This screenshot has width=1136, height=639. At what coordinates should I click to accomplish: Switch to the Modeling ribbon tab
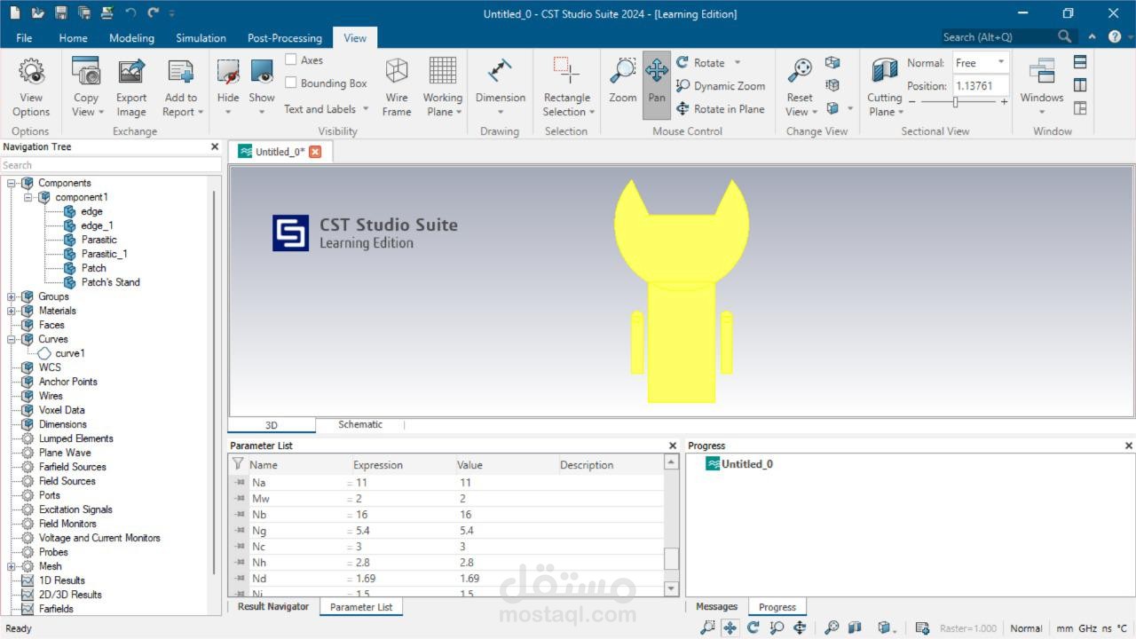tap(131, 38)
